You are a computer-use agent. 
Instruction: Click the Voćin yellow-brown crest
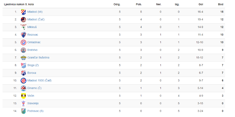pos(23,96)
